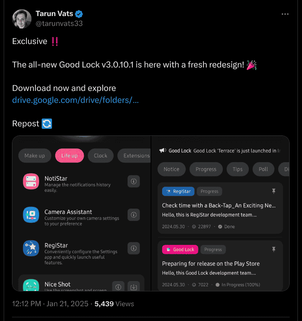
Task: Tap the Nice Shot app icon
Action: [31, 285]
